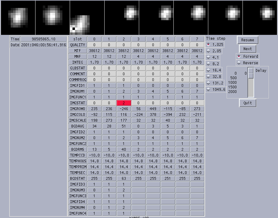This screenshot has width=278, height=218.
Task: Click the INTEG row label
Action: 78,62
